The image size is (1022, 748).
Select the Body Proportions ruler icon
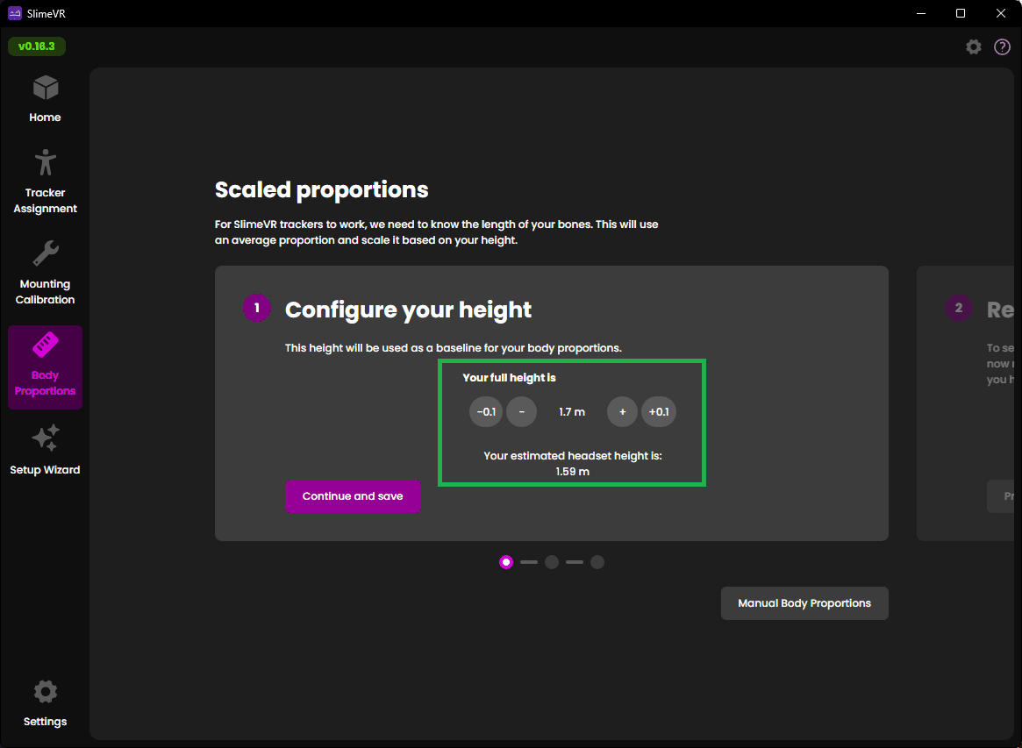pos(45,346)
